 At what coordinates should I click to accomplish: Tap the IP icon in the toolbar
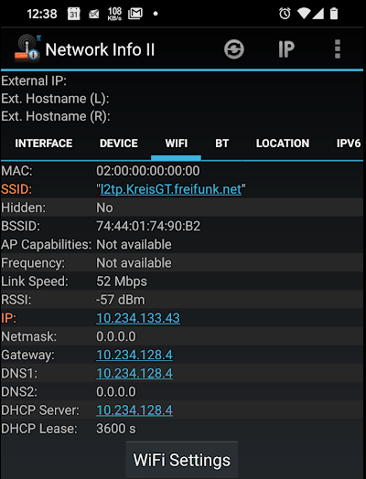point(286,49)
